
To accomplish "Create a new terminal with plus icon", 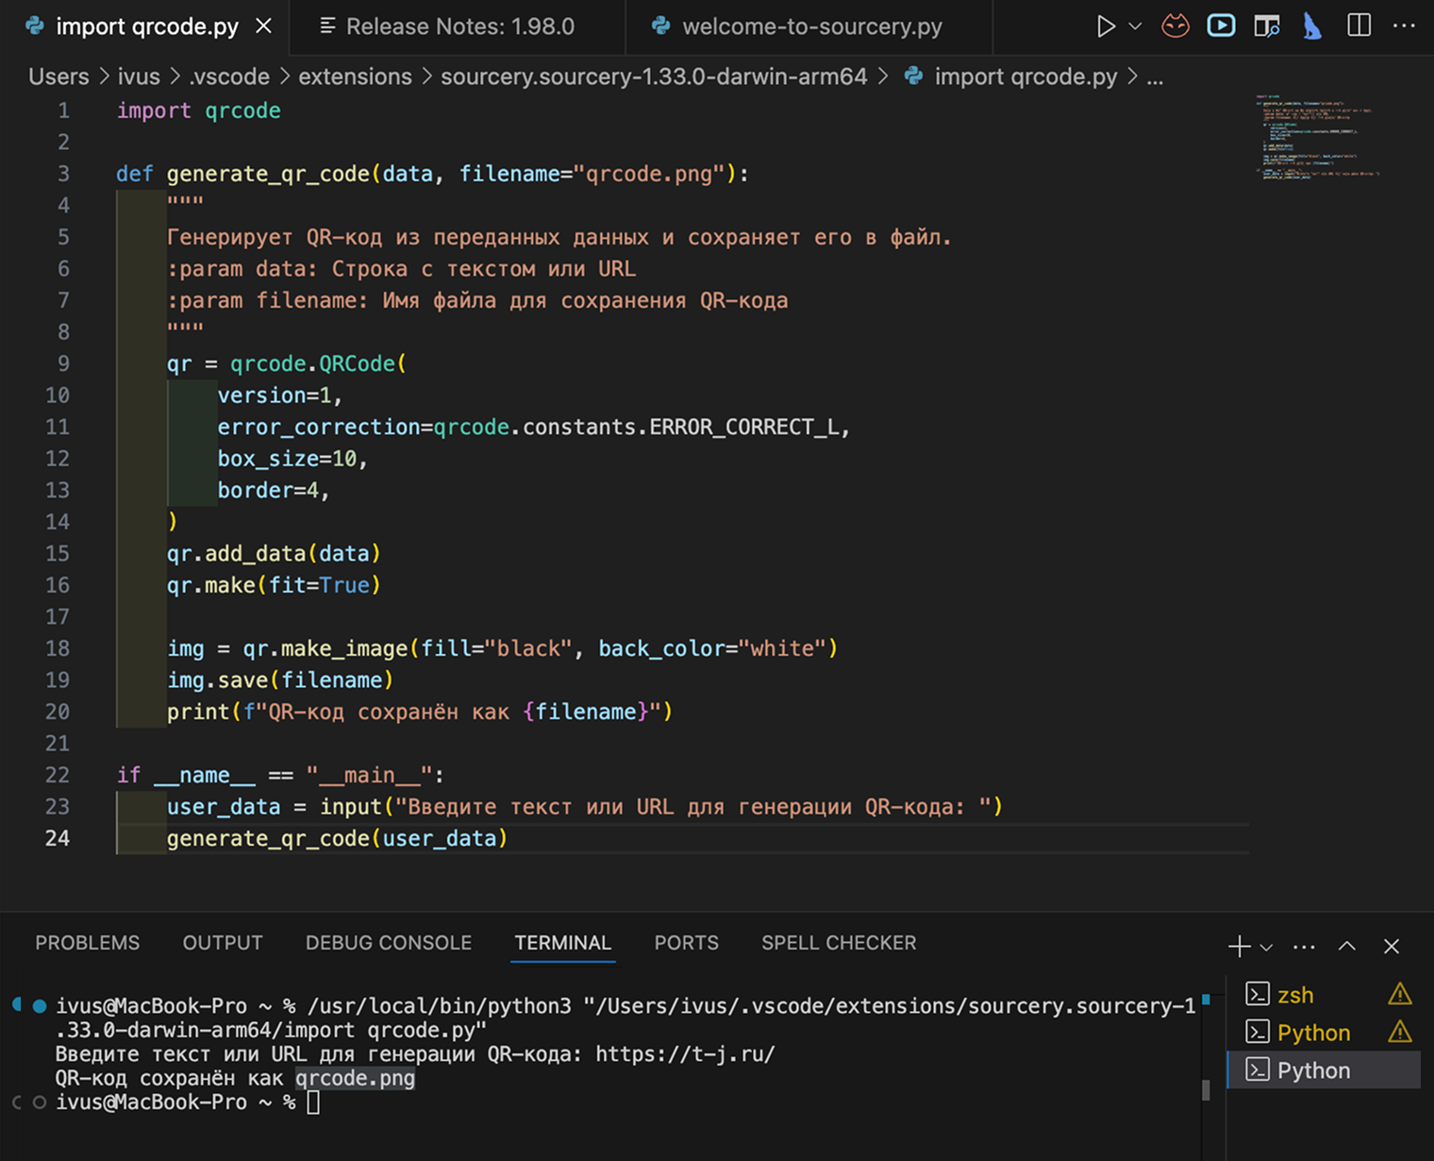I will pyautogui.click(x=1239, y=946).
